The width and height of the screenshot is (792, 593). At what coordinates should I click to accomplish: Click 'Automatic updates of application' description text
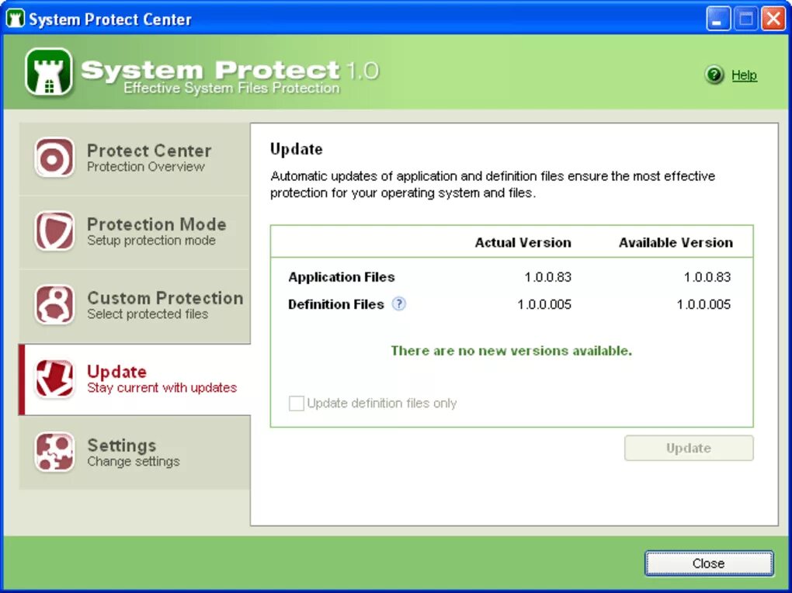(x=492, y=185)
